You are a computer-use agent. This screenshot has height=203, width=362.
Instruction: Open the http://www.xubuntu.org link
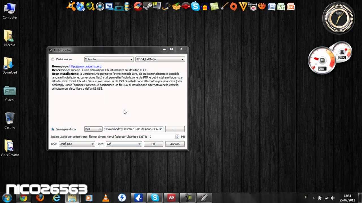[85, 67]
